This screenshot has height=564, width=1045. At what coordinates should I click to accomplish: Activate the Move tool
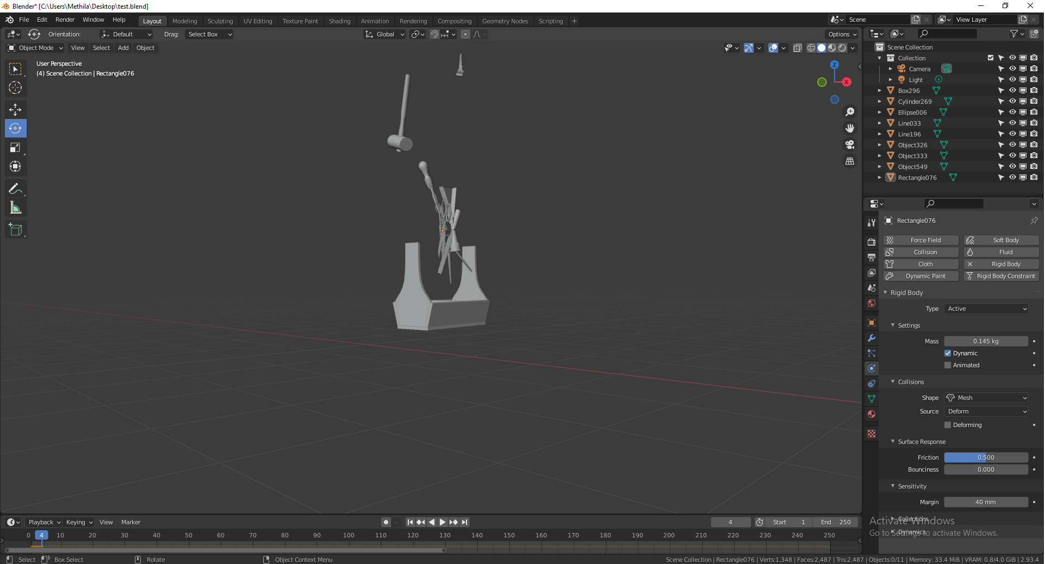click(15, 109)
